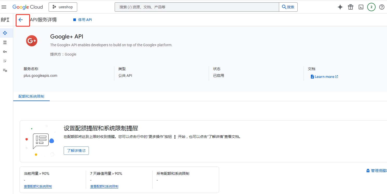Select the 配额和系统限制 tab
Viewport: 387px width, 194px height.
(31, 96)
